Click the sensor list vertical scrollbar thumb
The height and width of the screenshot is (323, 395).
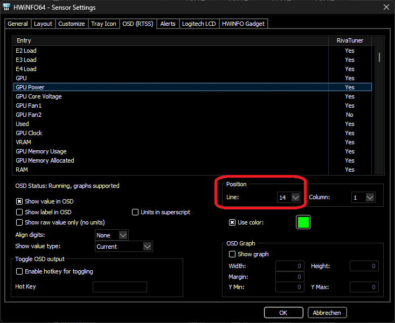[379, 57]
